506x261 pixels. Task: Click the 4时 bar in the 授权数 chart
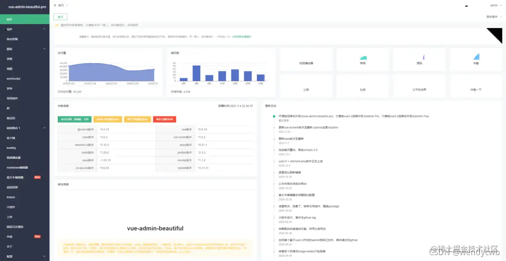(196, 73)
